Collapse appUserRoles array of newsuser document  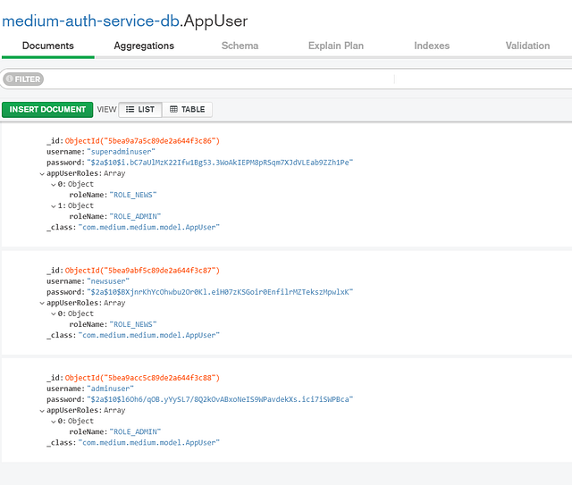click(42, 303)
